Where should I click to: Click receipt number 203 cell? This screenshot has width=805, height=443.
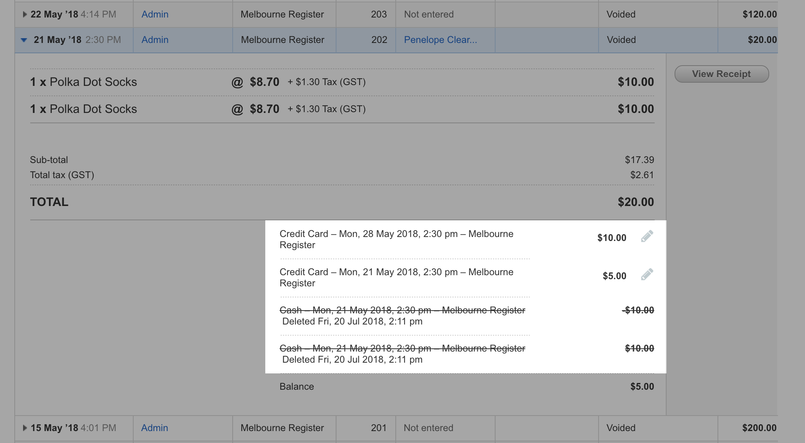pos(378,14)
